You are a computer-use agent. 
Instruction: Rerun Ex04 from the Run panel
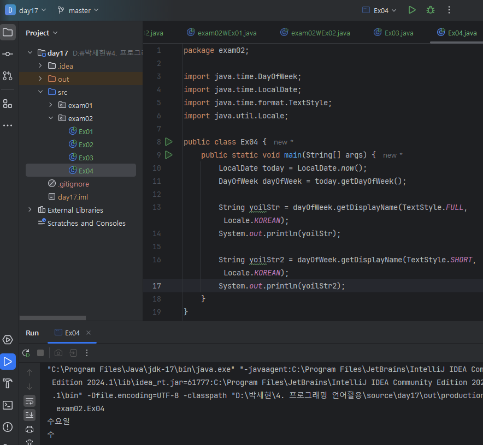26,353
